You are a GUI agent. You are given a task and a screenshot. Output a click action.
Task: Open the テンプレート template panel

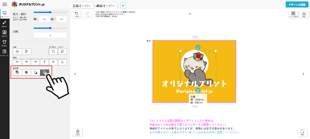(x=4, y=53)
